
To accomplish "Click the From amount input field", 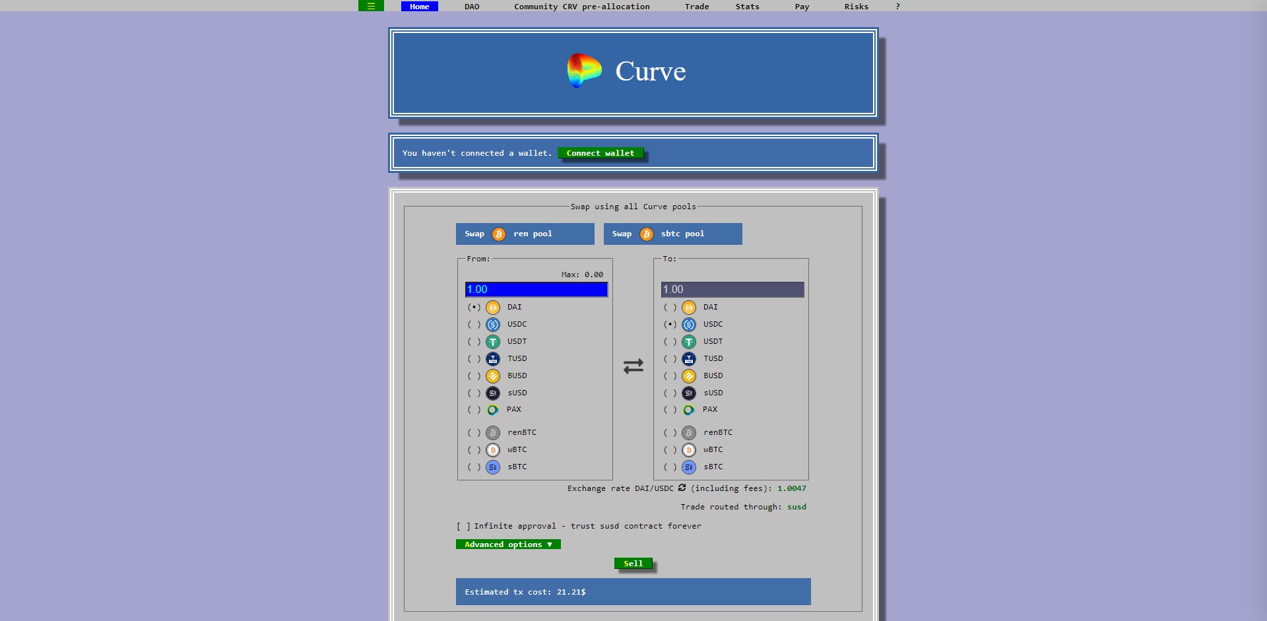I will pyautogui.click(x=536, y=290).
